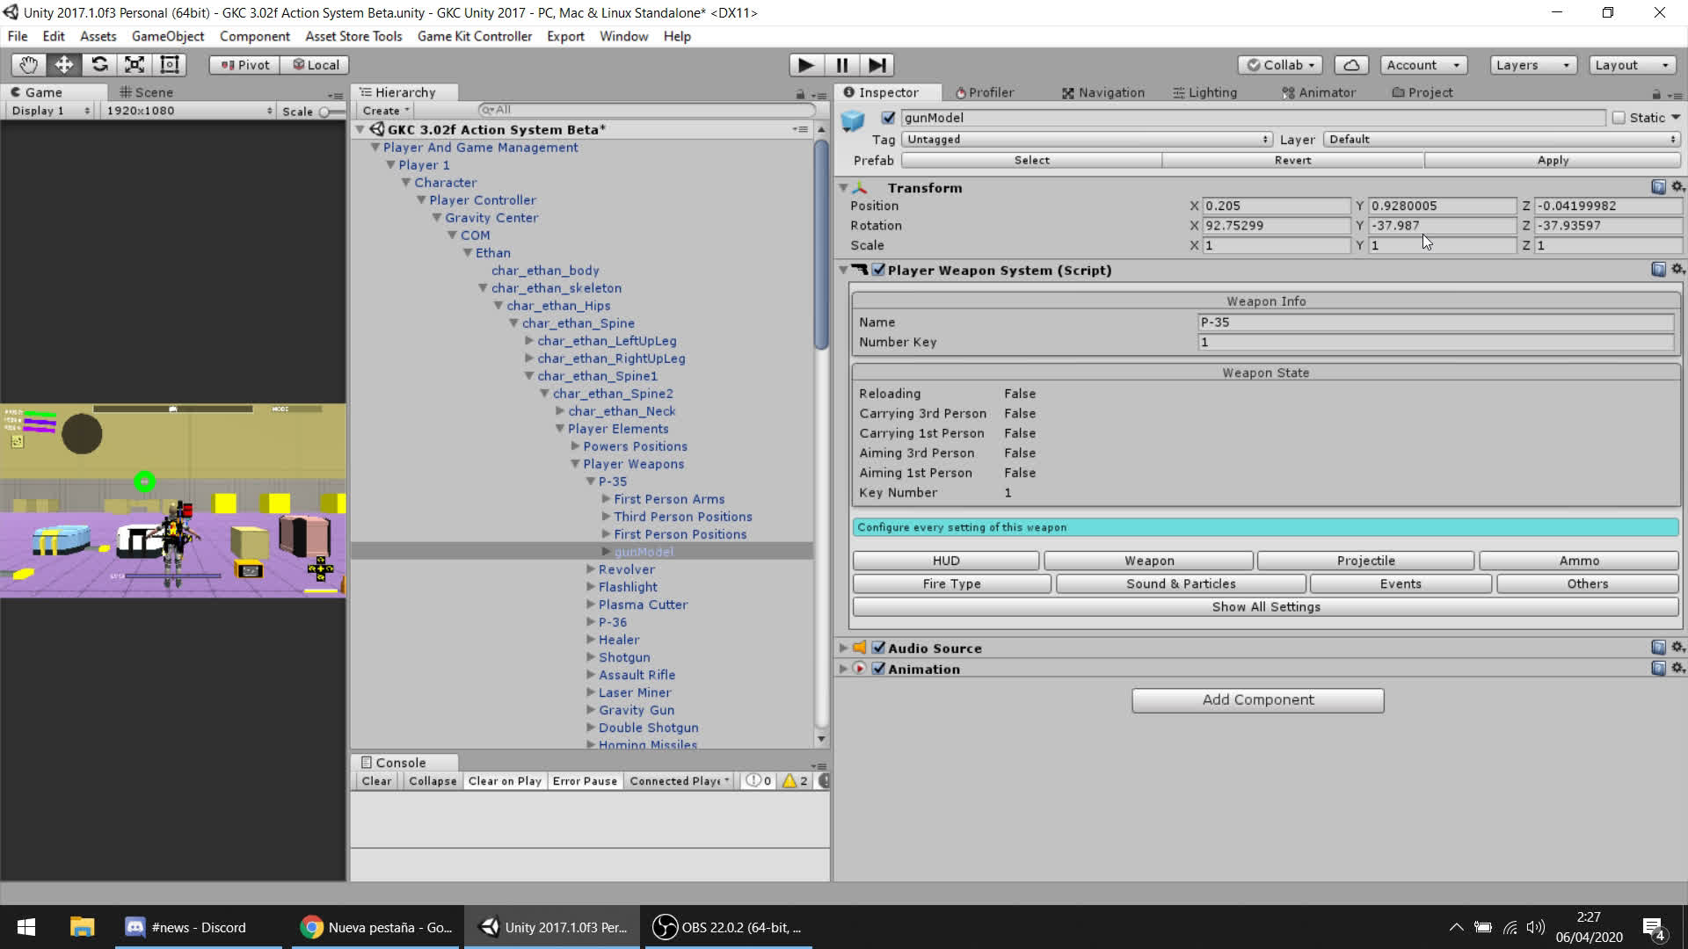1688x949 pixels.
Task: Select the Rect Transform tool
Action: coord(170,65)
